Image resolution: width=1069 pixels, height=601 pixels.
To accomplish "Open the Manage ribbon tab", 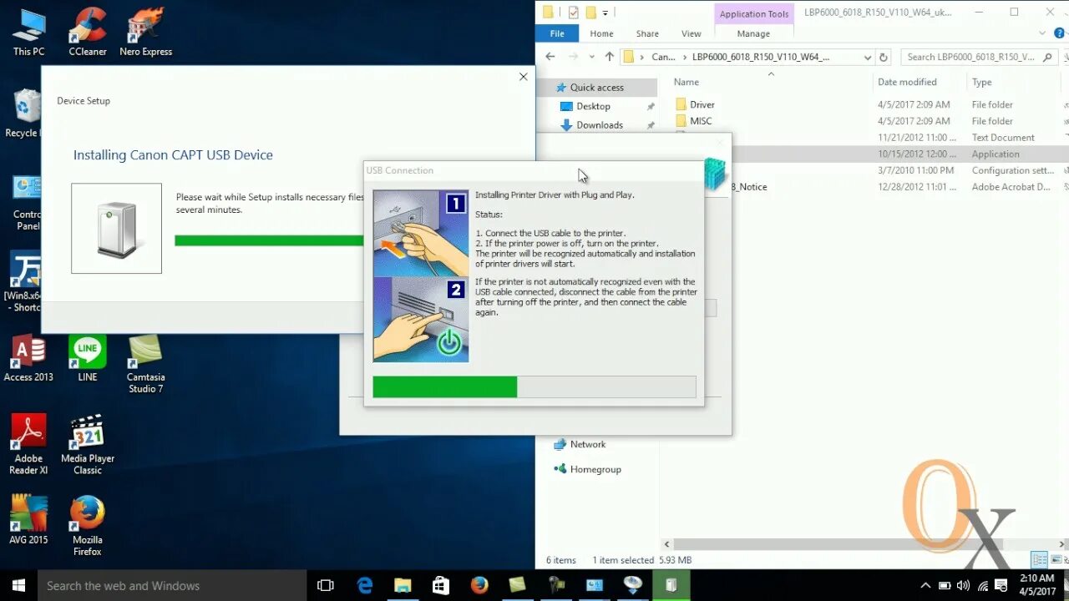I will click(753, 33).
